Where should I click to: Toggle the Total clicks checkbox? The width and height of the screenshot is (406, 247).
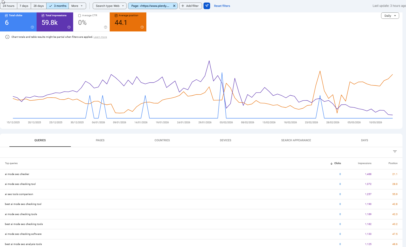(x=6, y=15)
